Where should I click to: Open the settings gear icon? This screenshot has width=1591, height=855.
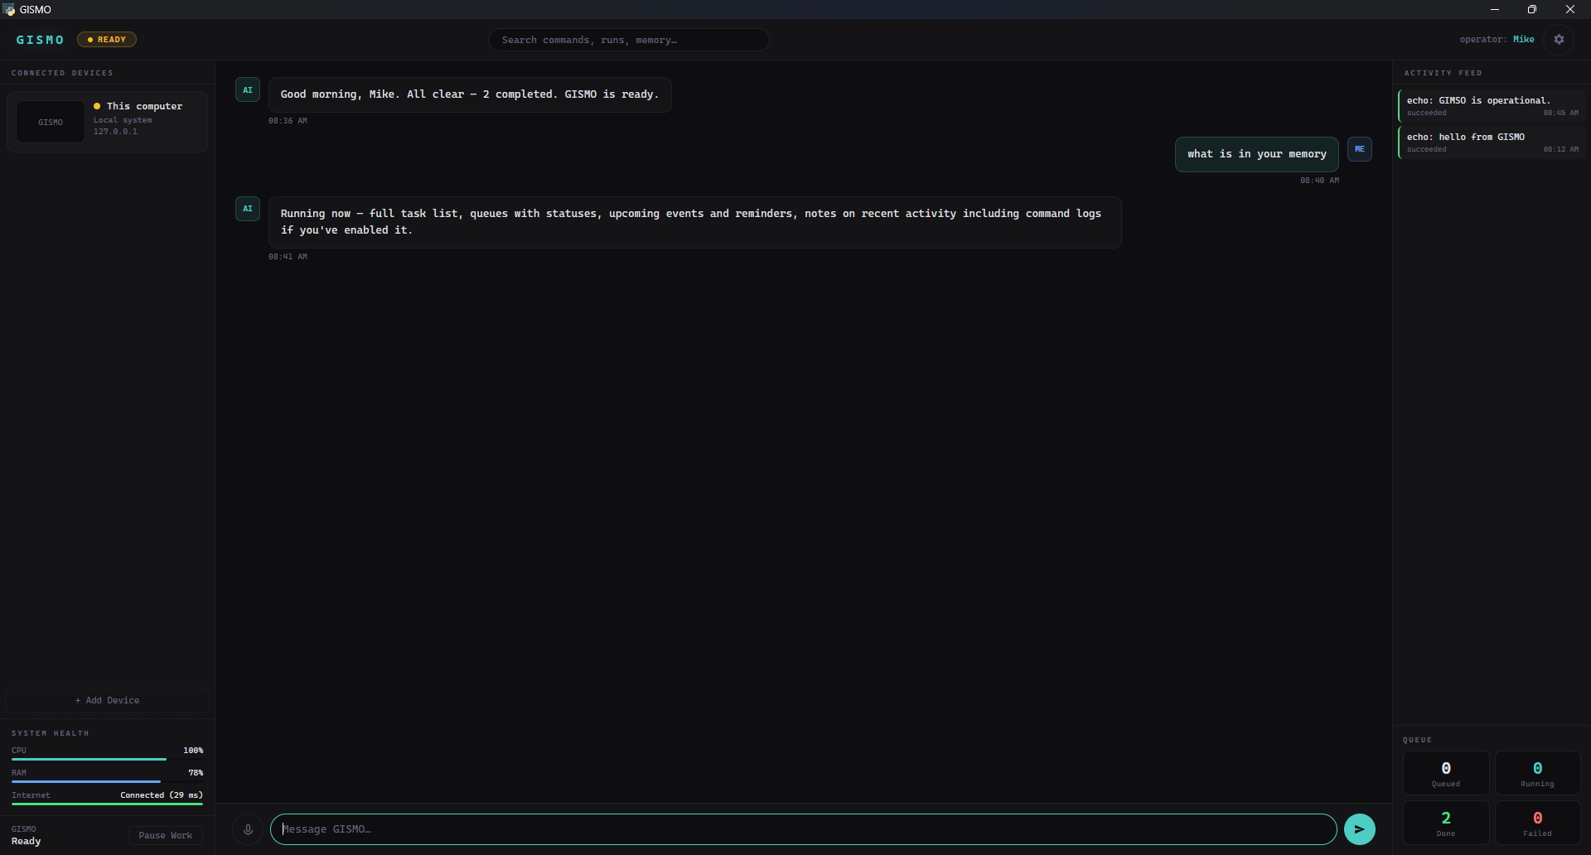(x=1559, y=40)
